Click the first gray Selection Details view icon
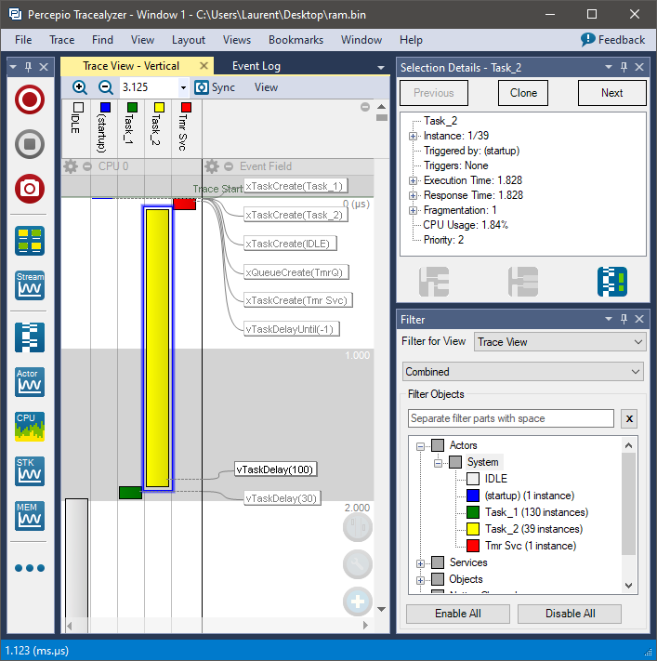Image resolution: width=657 pixels, height=661 pixels. point(434,282)
